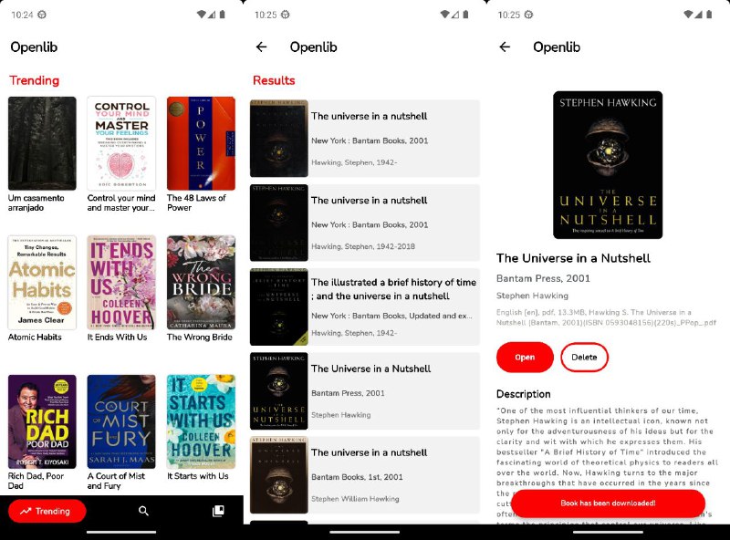Open It Ends With Us cover
Image resolution: width=730 pixels, height=540 pixels.
coord(121,283)
